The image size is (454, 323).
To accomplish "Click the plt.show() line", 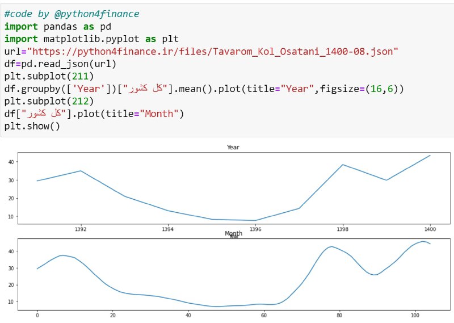I will click(x=32, y=126).
